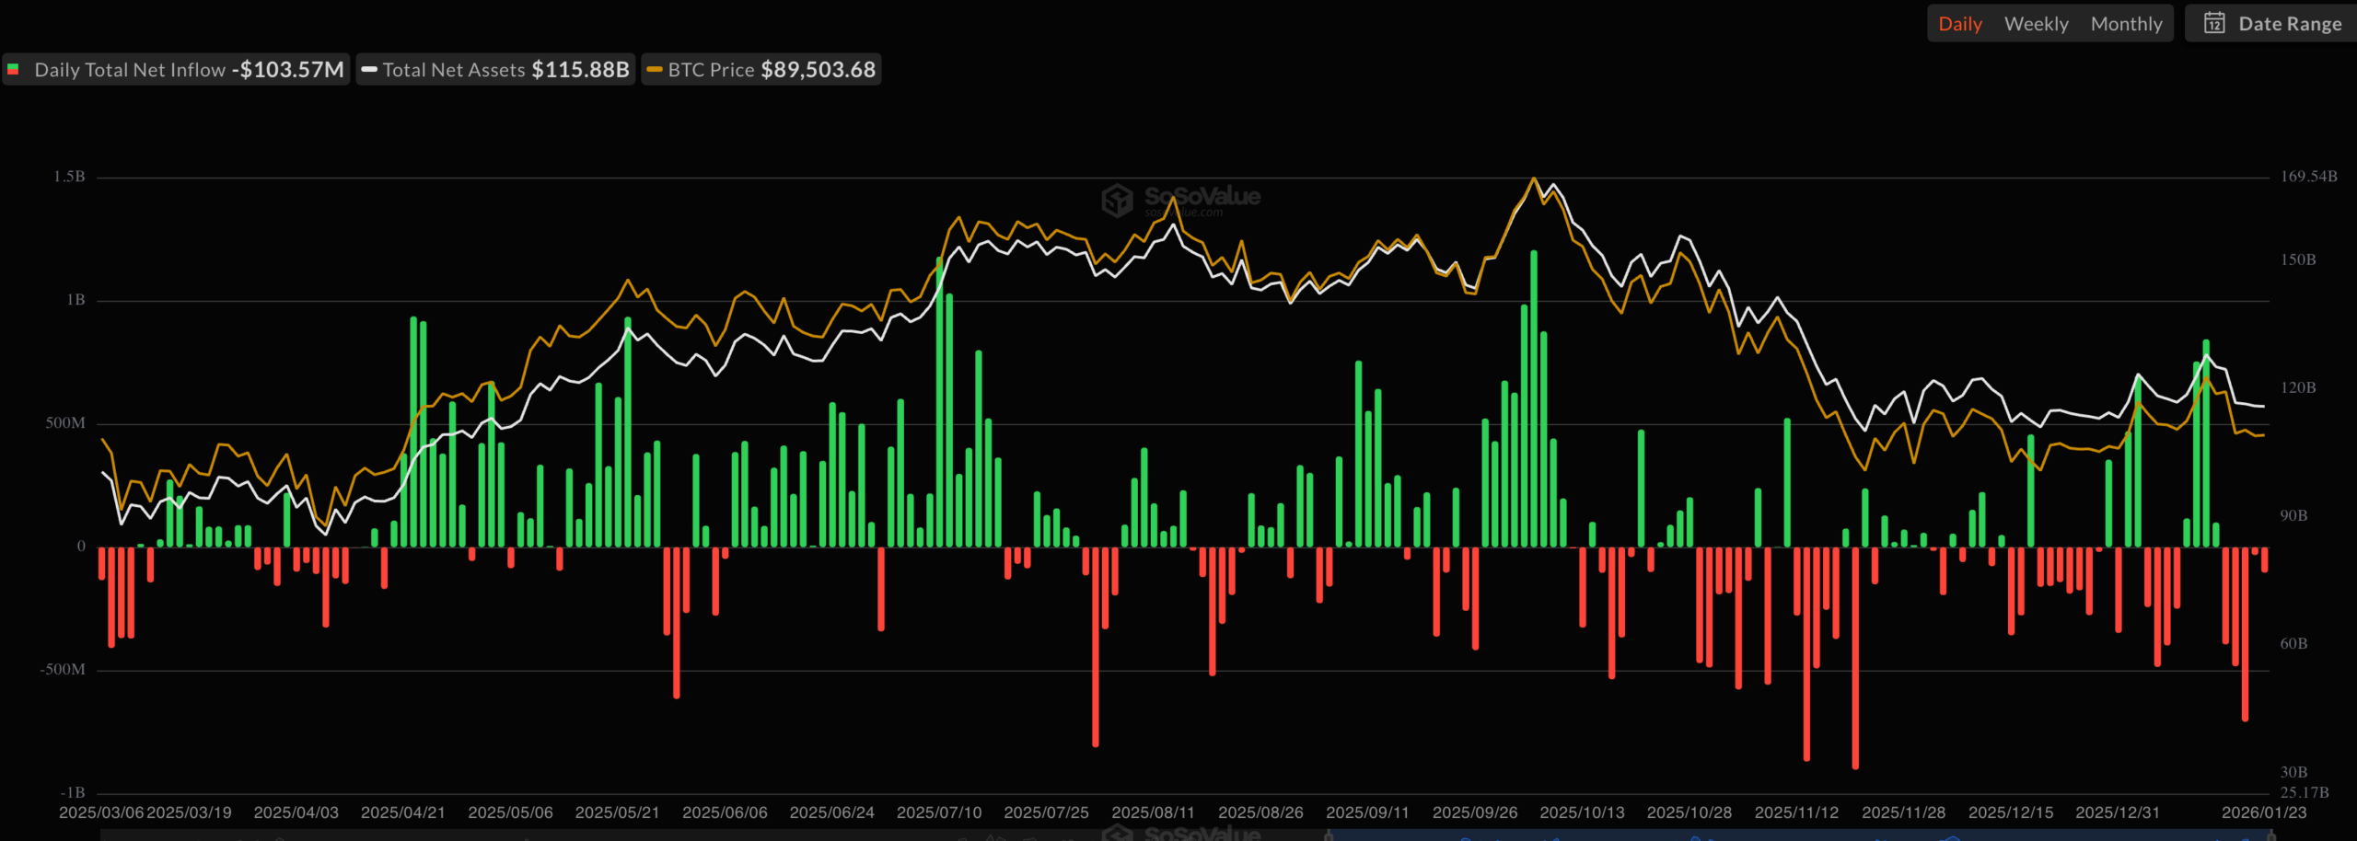Switch to the Monthly tab
The image size is (2357, 841).
pos(2126,24)
